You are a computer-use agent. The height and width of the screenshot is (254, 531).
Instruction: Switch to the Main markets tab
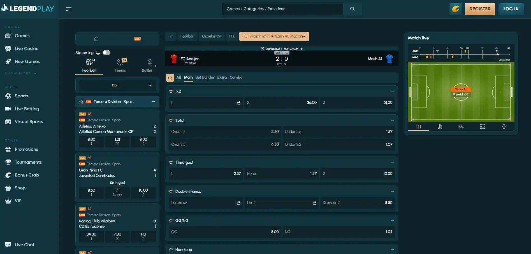[188, 77]
